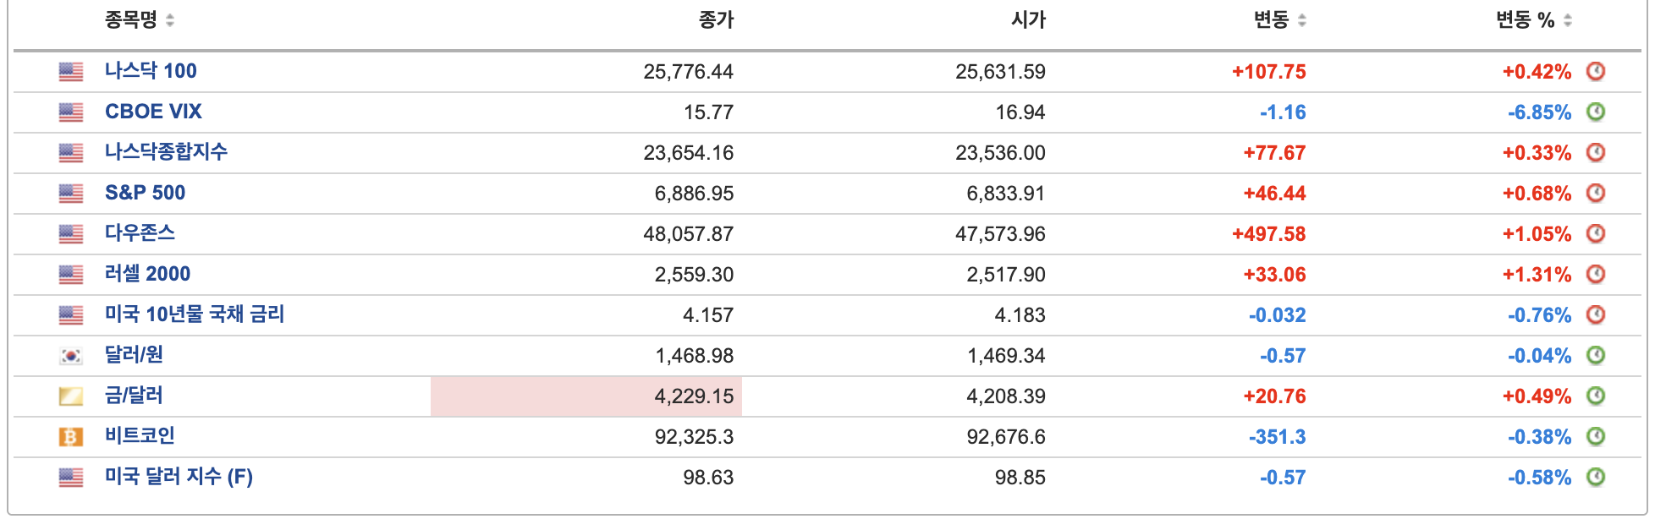Screen dimensions: 1655x519
Task: Open the 미국 달러 지수 (F) link
Action: [x=179, y=477]
